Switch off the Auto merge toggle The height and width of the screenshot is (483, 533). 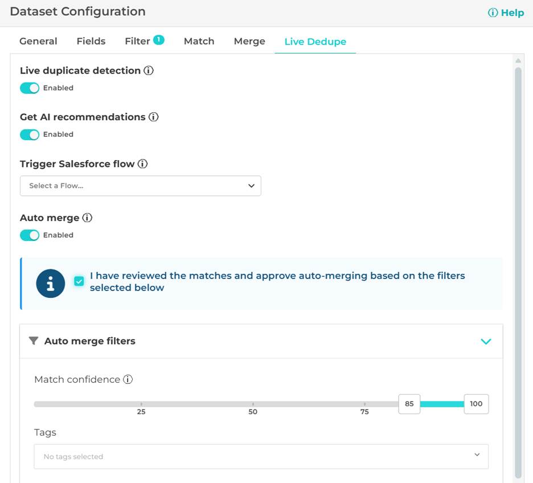coord(30,235)
